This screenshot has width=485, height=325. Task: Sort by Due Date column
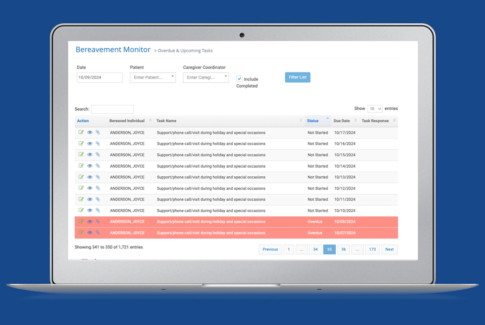[345, 121]
